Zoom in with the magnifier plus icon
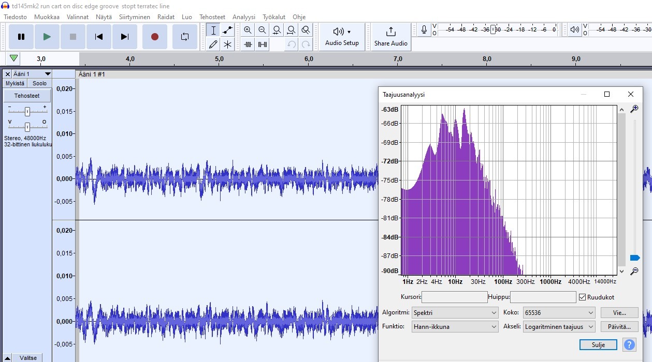Screen dimensions: 652x362 [x=248, y=30]
